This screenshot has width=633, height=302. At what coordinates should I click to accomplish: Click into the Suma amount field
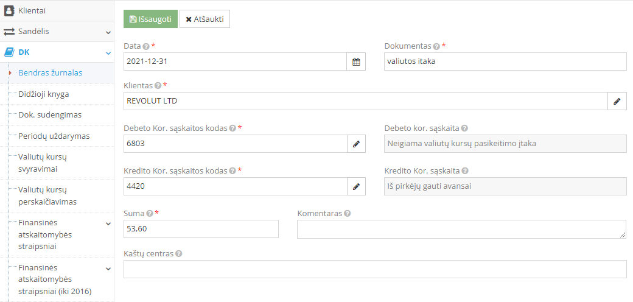[201, 229]
